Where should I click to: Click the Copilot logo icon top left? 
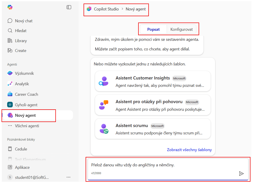(10, 7)
